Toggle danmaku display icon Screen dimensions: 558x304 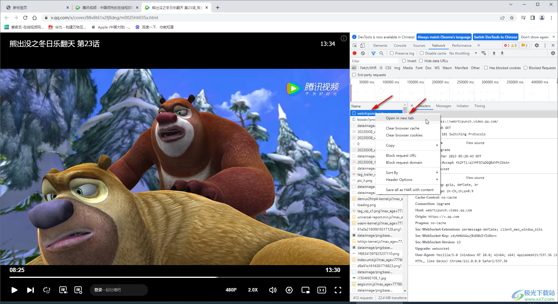point(63,290)
